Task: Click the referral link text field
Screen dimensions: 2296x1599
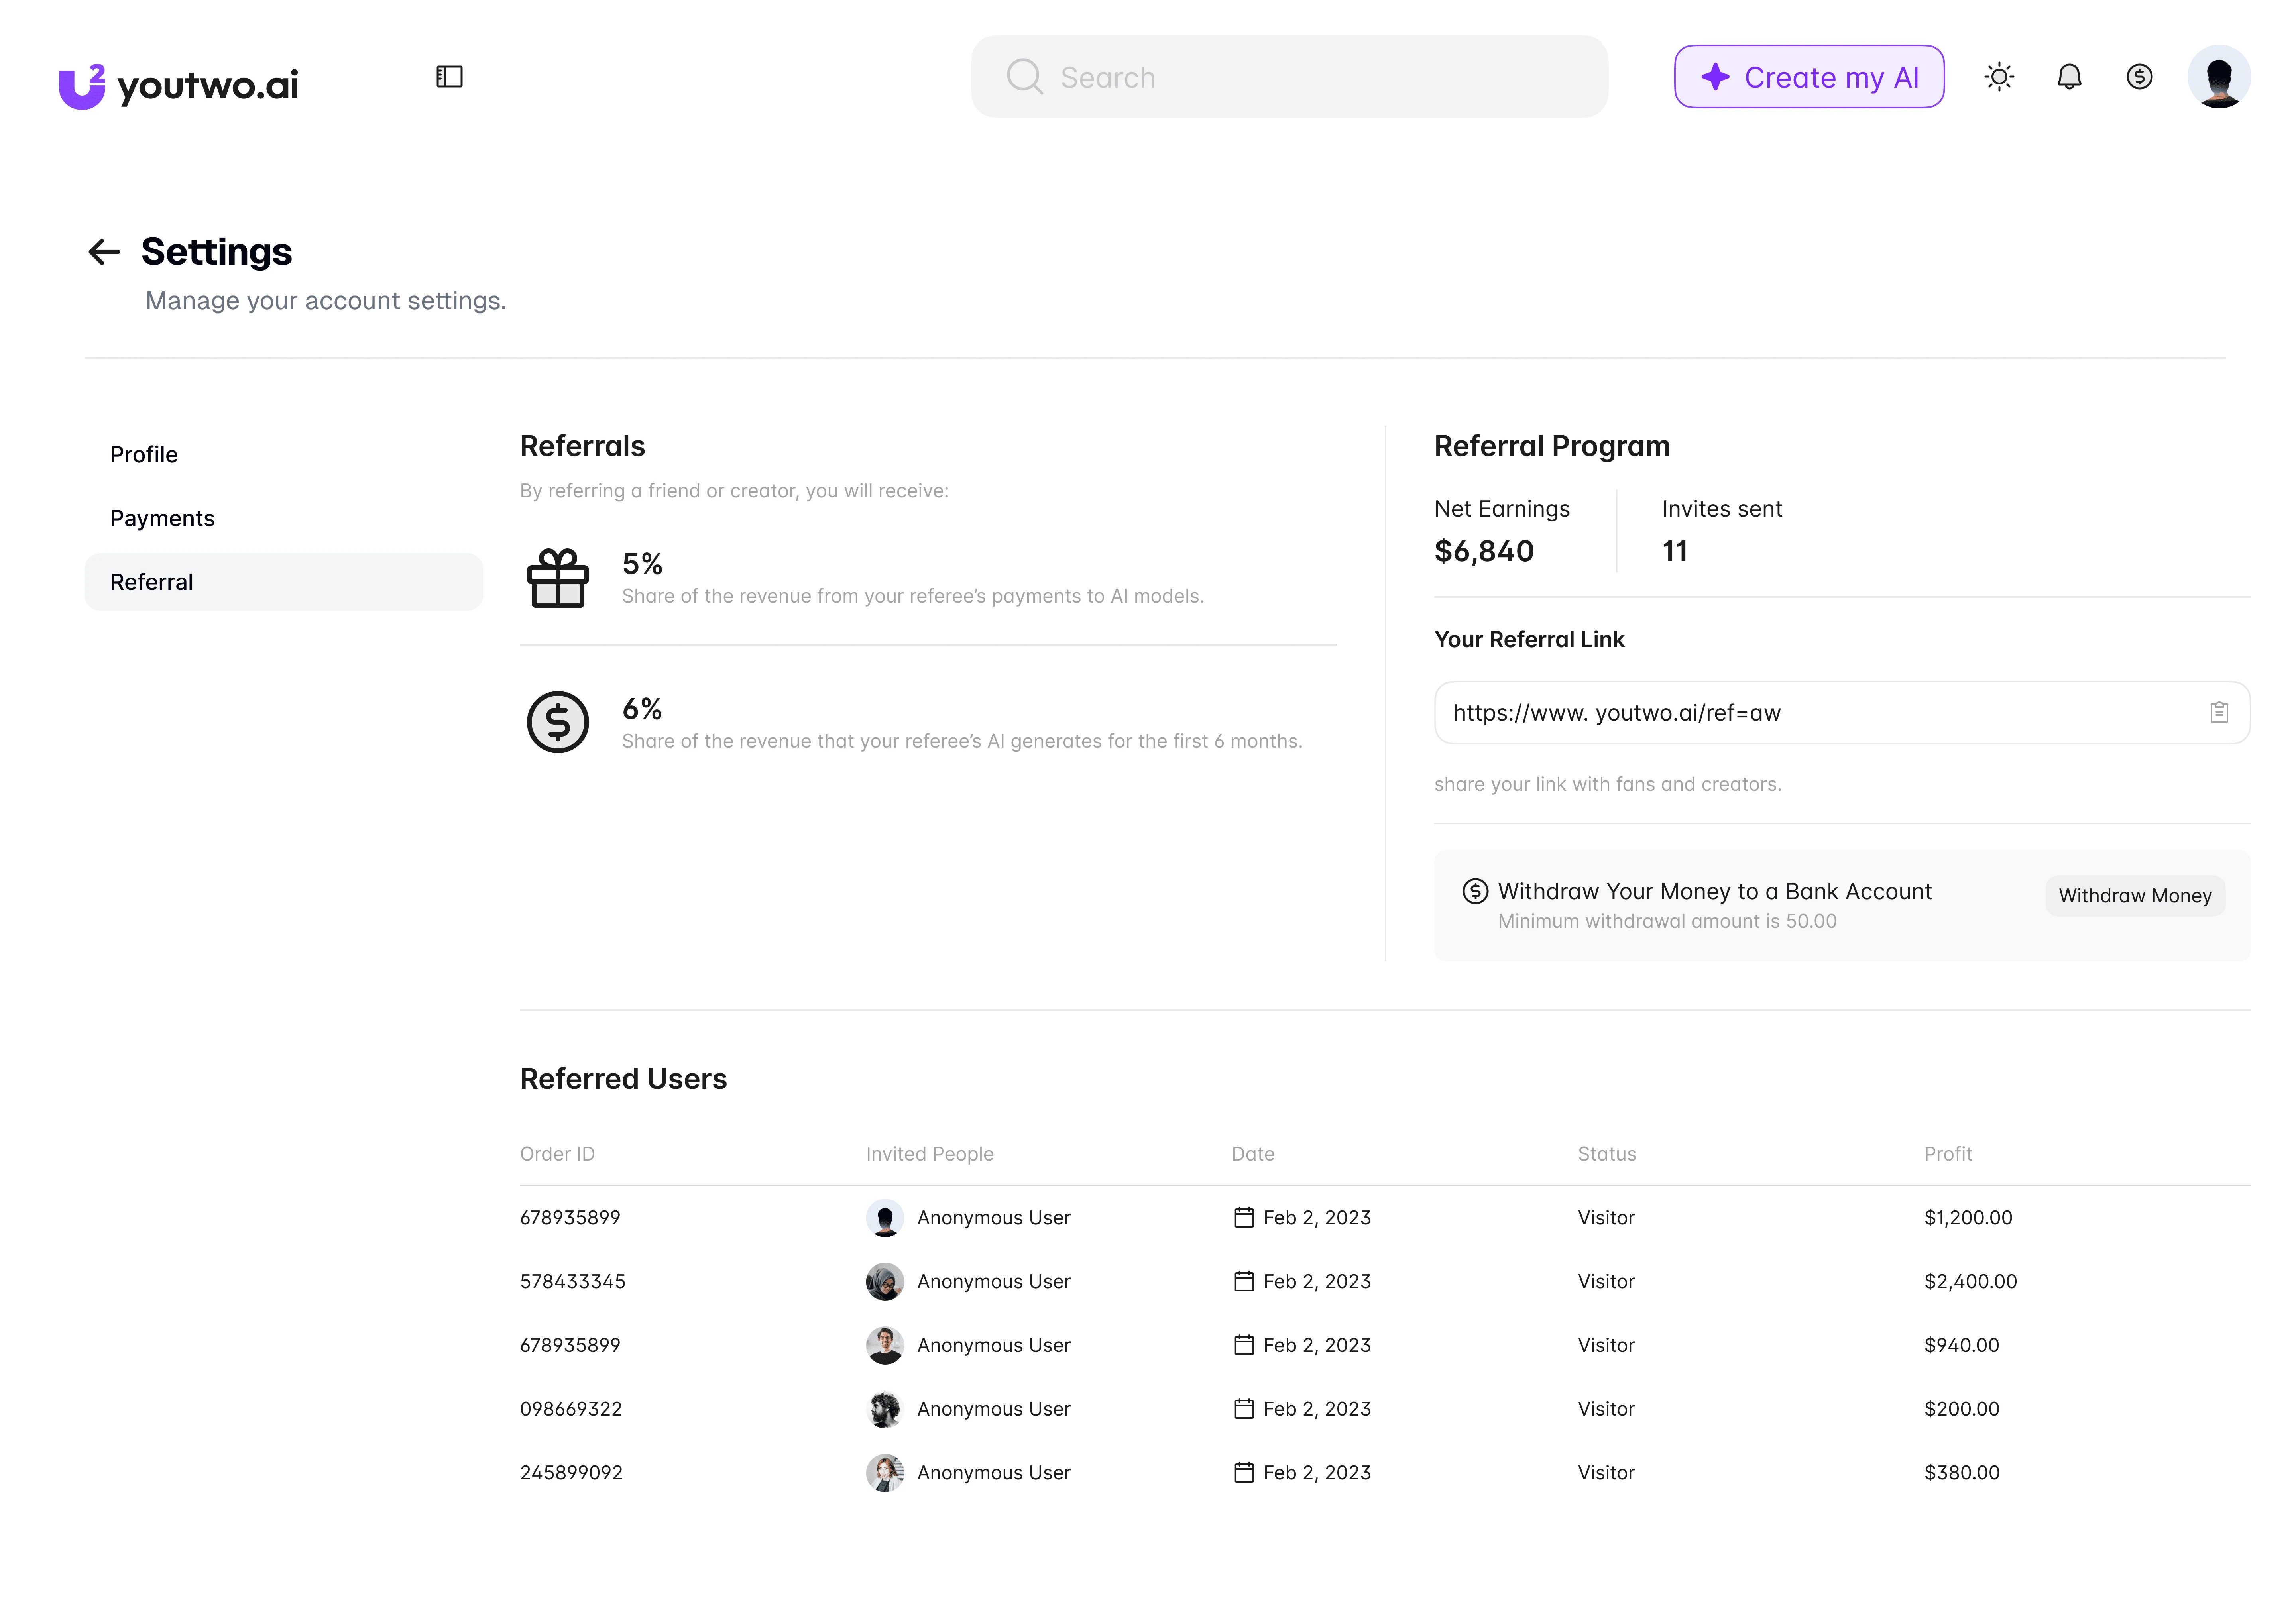Action: point(1842,713)
